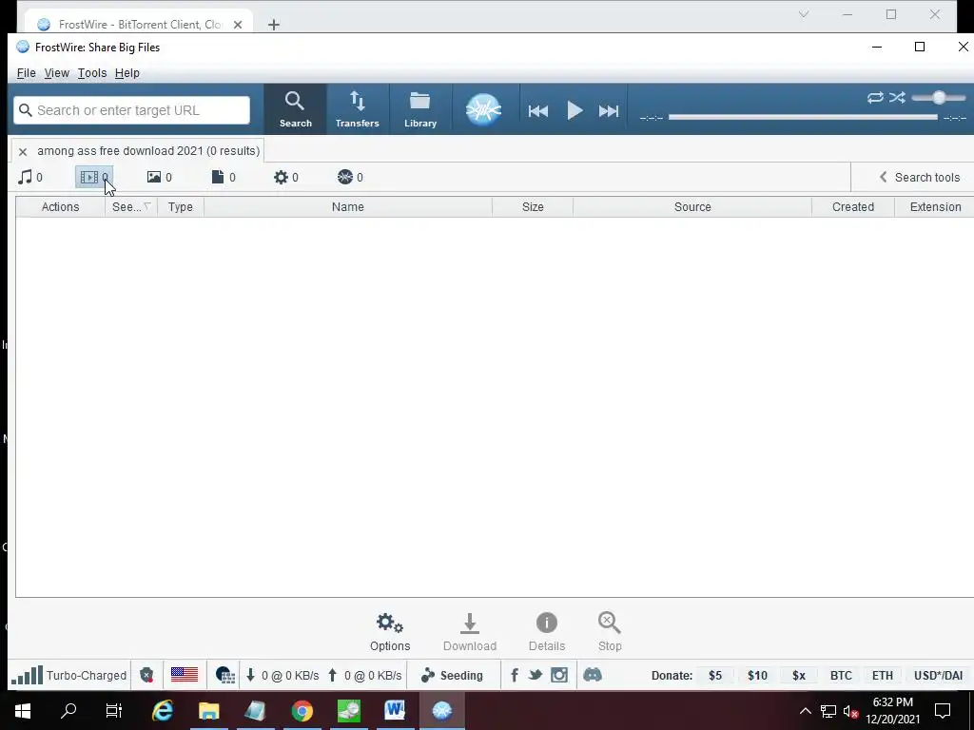Donate a custom $x amount
974x730 pixels.
click(799, 676)
